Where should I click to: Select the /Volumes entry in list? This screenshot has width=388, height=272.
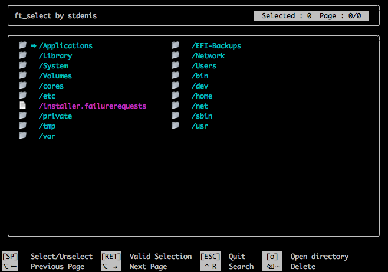(55, 76)
